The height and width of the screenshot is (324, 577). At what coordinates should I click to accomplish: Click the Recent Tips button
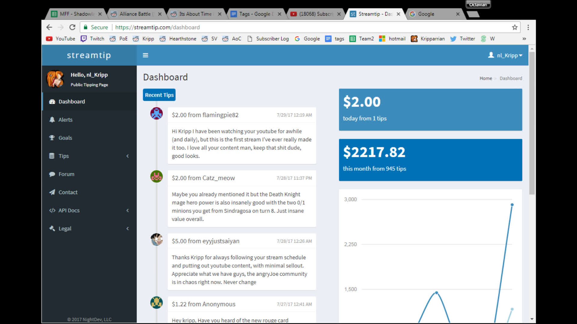pos(159,95)
